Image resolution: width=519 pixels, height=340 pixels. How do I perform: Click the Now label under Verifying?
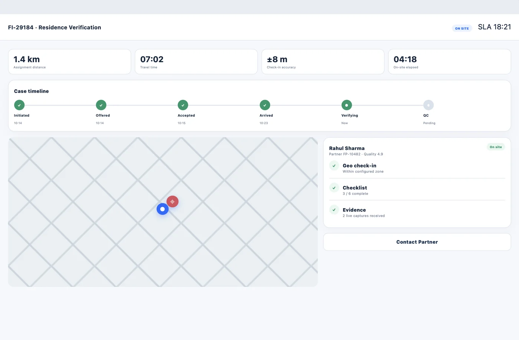click(x=345, y=123)
